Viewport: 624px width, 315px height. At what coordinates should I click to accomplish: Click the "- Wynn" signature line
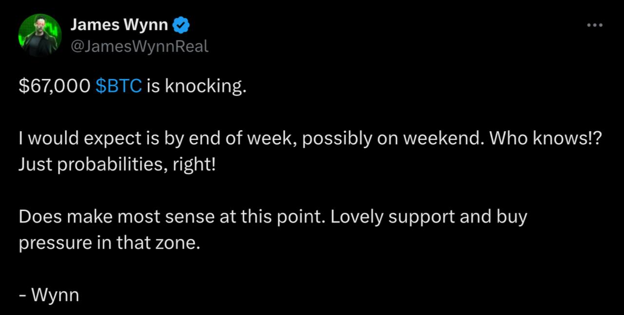[49, 295]
